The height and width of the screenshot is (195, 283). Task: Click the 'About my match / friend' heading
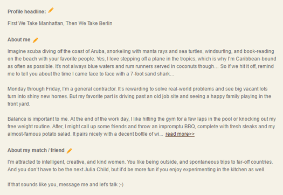coord(36,150)
